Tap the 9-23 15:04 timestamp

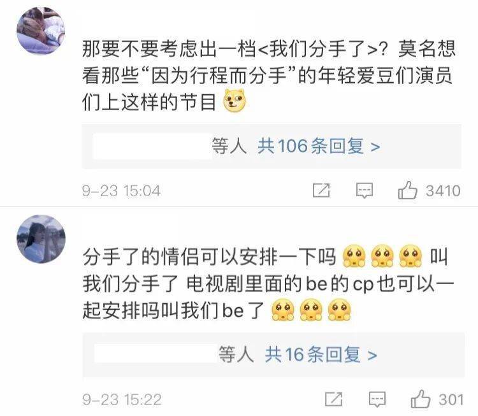click(121, 191)
